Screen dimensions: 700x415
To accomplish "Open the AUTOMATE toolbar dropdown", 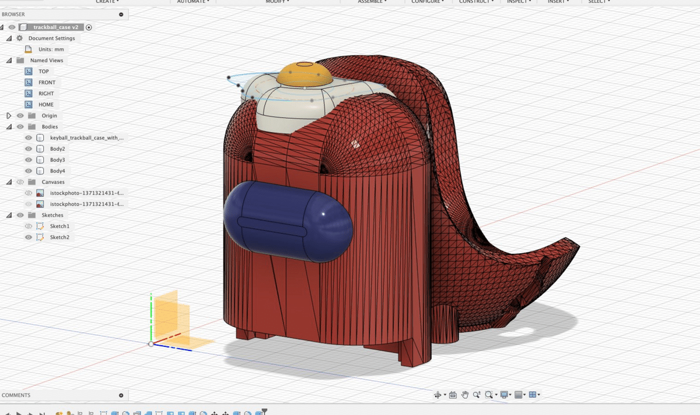I will click(x=192, y=2).
